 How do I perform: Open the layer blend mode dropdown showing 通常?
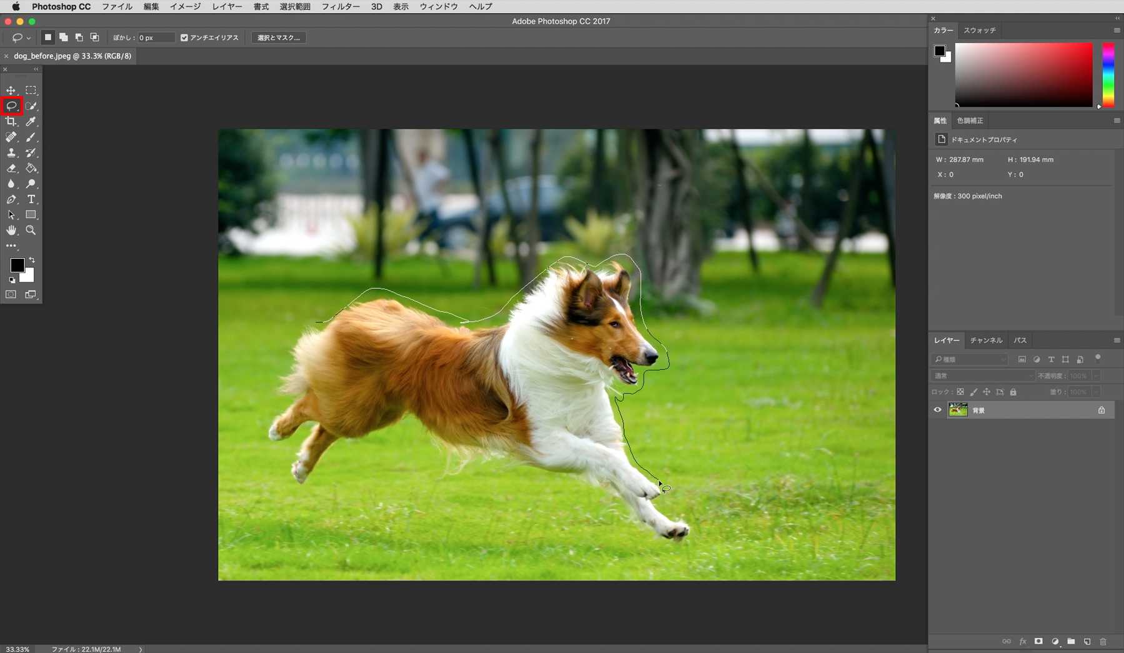(x=981, y=376)
